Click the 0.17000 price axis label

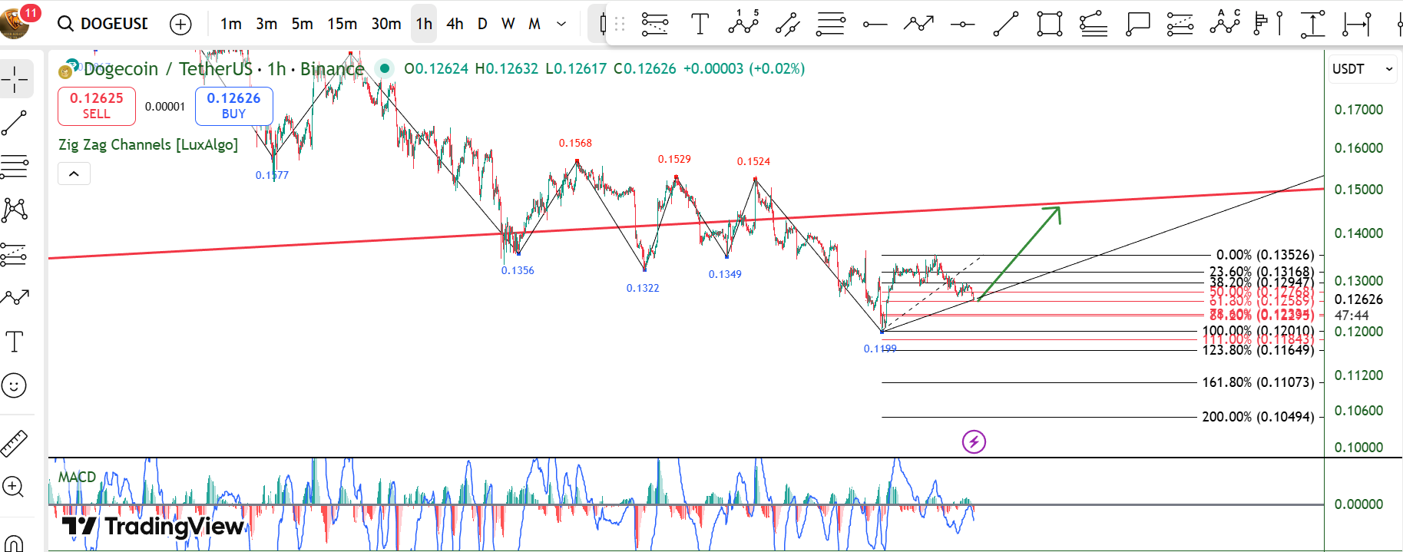pos(1358,110)
